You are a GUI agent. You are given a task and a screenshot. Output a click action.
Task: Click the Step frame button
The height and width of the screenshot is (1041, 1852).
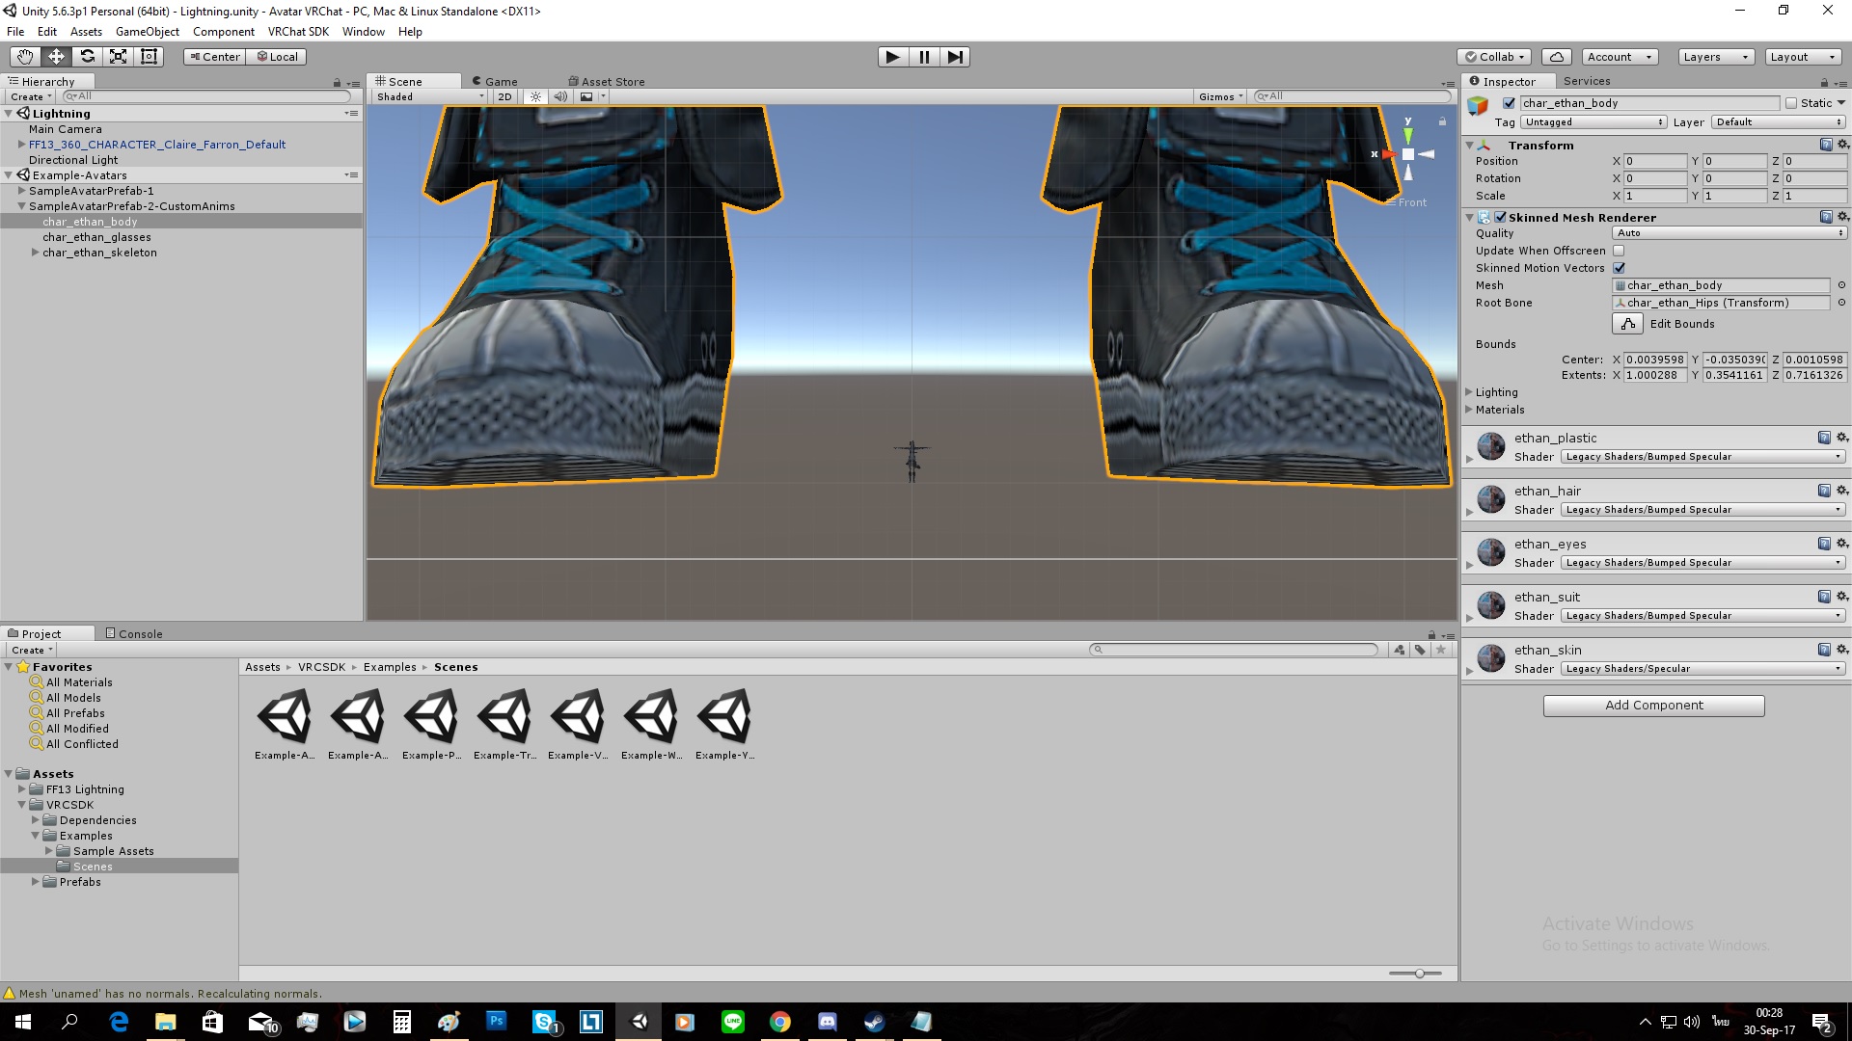(954, 57)
